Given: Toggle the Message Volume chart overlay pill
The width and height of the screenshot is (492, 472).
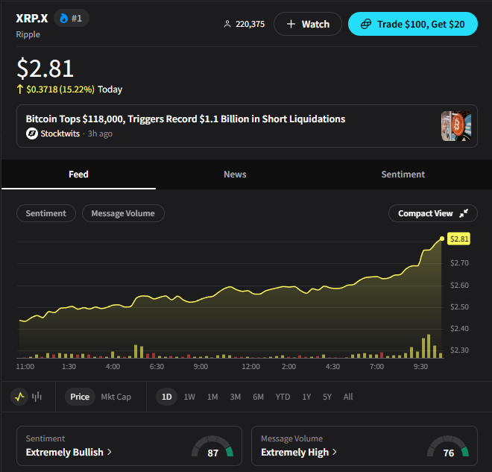Looking at the screenshot, I should click(x=123, y=213).
